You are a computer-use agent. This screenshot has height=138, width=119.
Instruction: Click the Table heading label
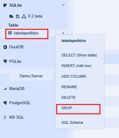click(x=13, y=25)
